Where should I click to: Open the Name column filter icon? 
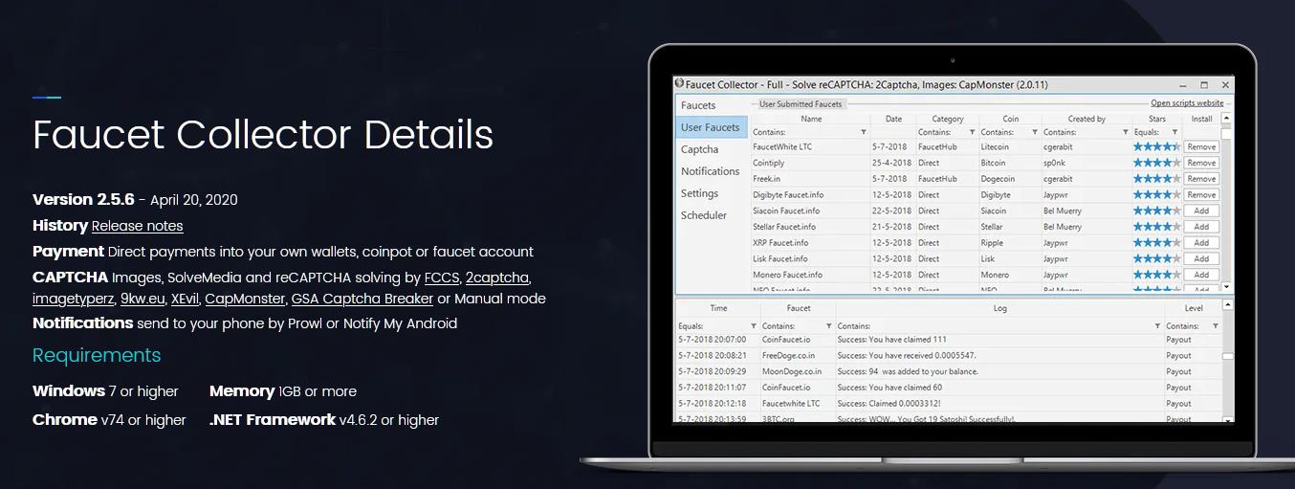pyautogui.click(x=864, y=132)
